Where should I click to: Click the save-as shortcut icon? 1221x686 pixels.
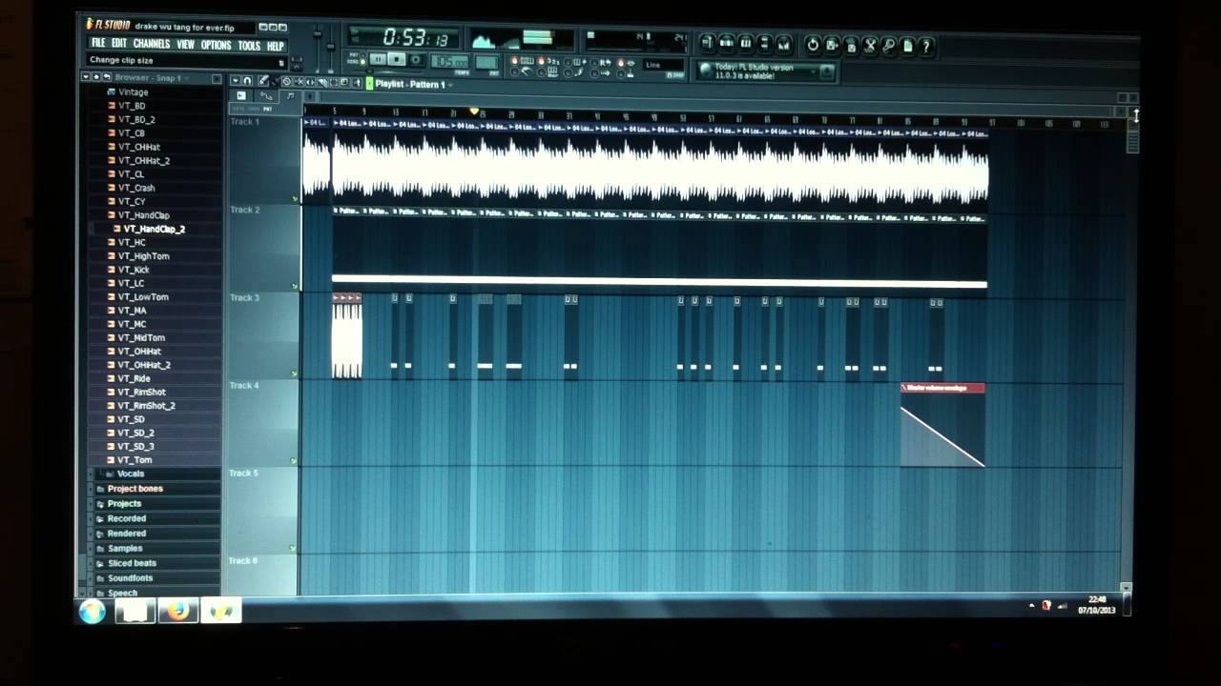(x=832, y=44)
